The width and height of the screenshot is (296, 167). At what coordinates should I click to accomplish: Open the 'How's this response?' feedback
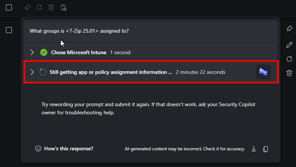64,148
